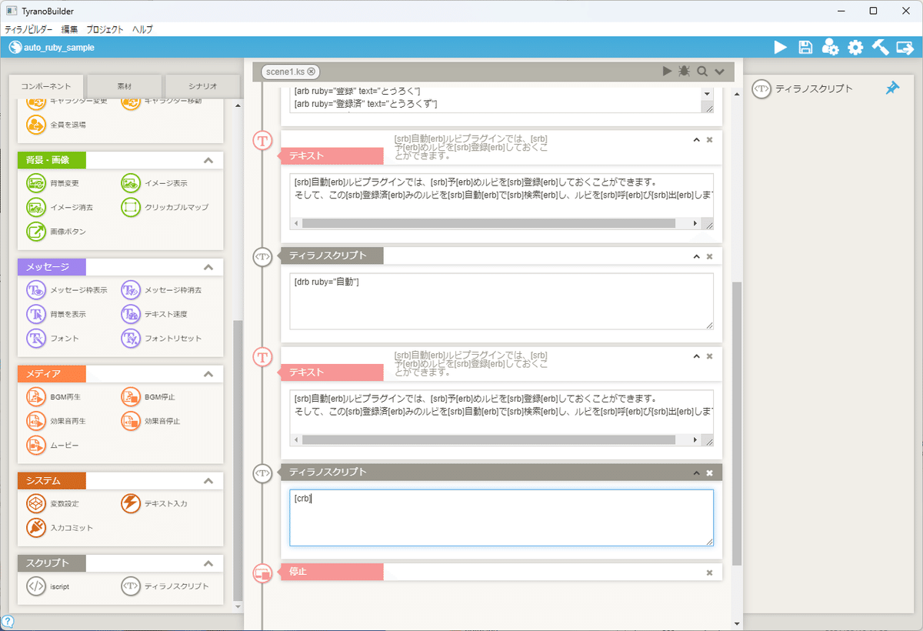Screen dimensions: 923x631
Task: Delete the 停止 component with its x
Action: pyautogui.click(x=709, y=573)
